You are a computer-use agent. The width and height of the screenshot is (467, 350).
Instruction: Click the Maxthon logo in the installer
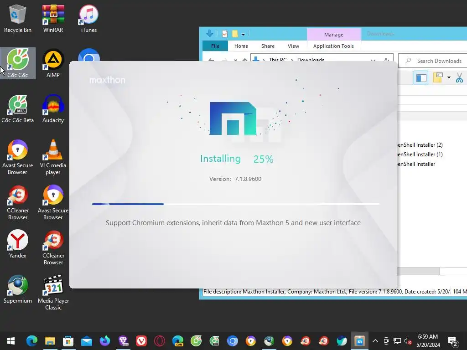point(233,118)
